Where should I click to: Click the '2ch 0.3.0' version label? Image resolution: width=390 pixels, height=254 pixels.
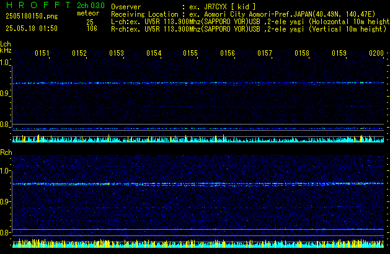[91, 6]
